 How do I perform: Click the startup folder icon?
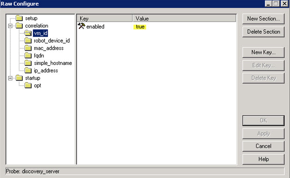tap(19, 78)
